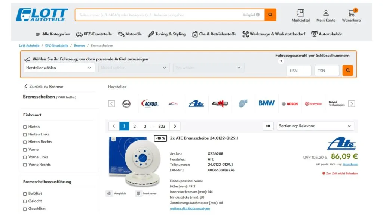383x215 pixels.
Task: Open the Warenkorb shopping cart
Action: tap(351, 16)
